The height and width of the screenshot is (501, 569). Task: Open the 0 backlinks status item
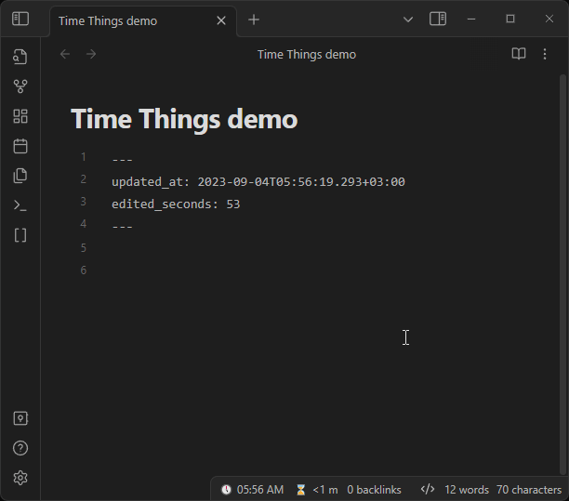pos(374,490)
